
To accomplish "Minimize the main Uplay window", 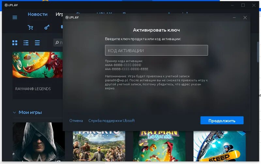I will (232, 5).
